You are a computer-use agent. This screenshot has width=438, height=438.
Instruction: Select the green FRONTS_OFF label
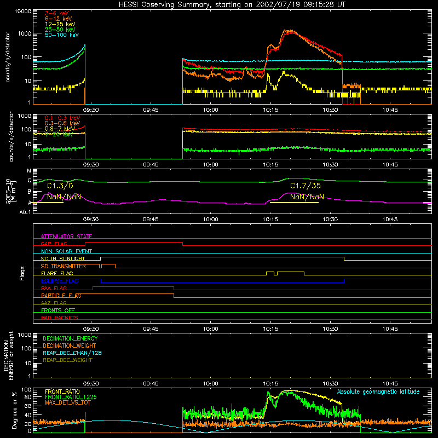[58, 310]
